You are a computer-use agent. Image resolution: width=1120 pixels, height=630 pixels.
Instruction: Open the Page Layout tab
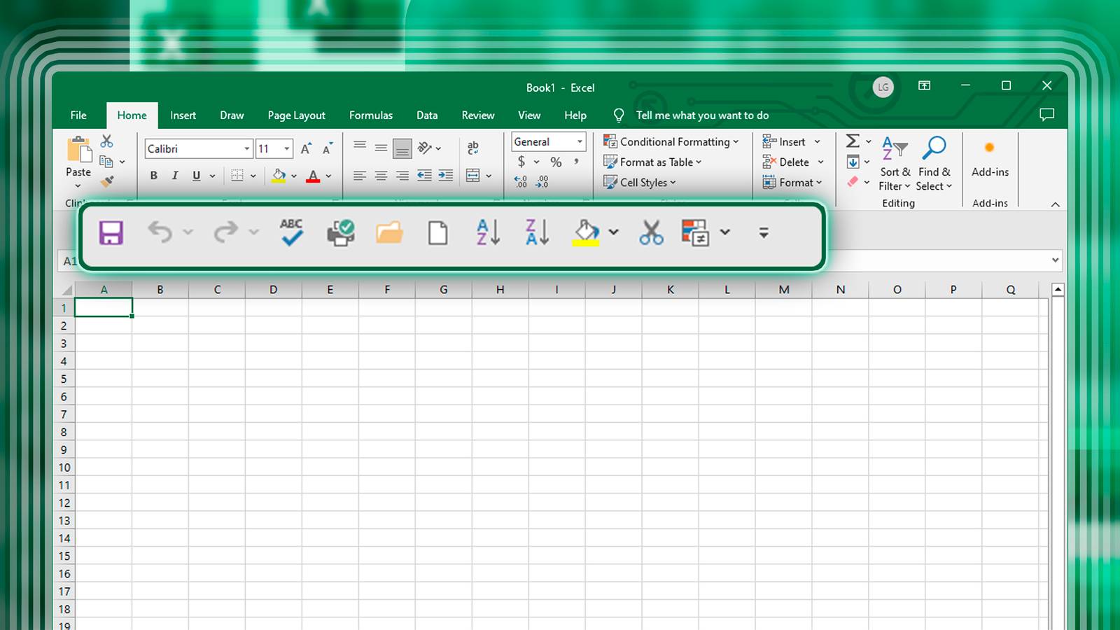coord(296,115)
